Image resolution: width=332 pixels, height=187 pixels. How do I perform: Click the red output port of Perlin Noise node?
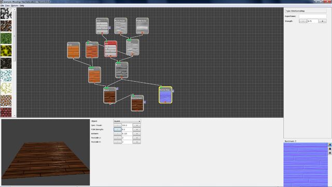121,33
